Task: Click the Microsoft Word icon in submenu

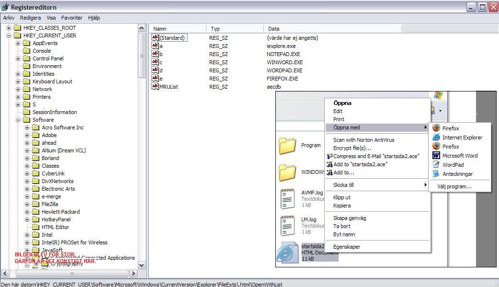Action: coord(436,155)
